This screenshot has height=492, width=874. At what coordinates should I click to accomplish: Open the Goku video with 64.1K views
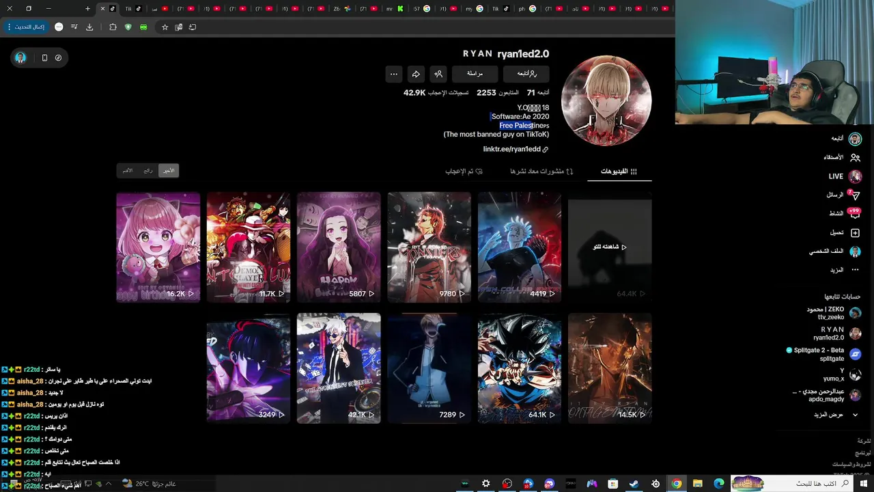pyautogui.click(x=520, y=368)
